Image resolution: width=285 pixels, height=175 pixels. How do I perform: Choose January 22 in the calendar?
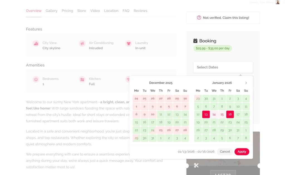point(222,122)
